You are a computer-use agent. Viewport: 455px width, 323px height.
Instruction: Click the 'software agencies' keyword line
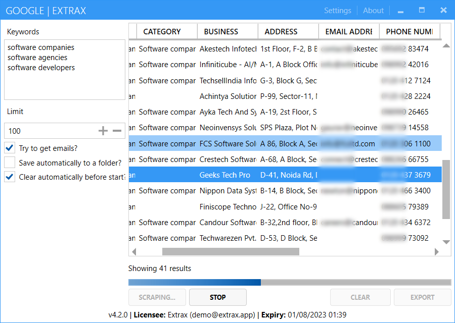click(x=37, y=58)
